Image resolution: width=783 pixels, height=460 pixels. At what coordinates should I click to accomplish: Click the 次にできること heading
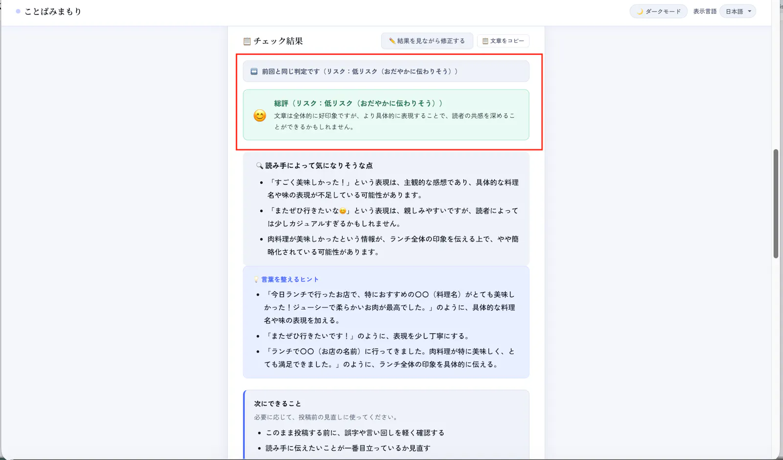pyautogui.click(x=277, y=404)
